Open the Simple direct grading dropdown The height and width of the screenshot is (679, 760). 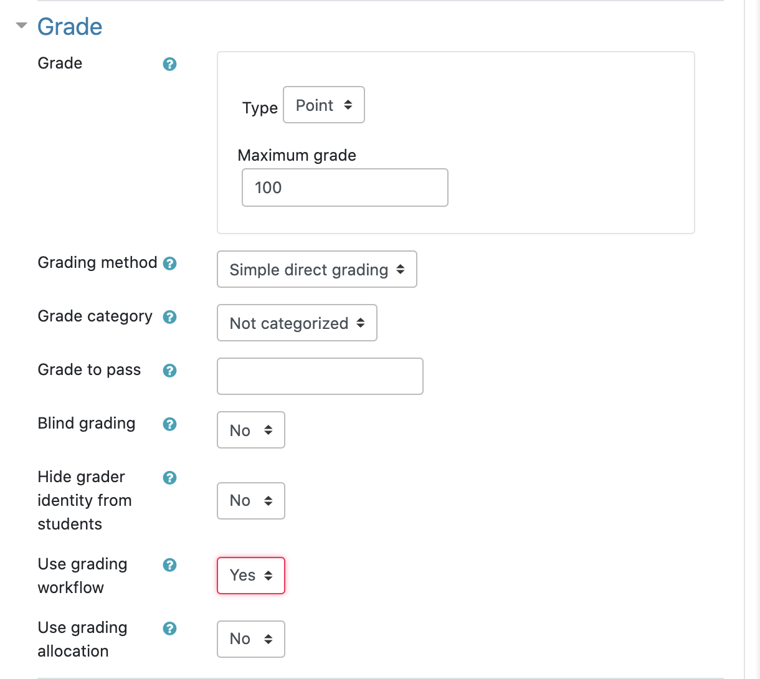[x=316, y=269]
